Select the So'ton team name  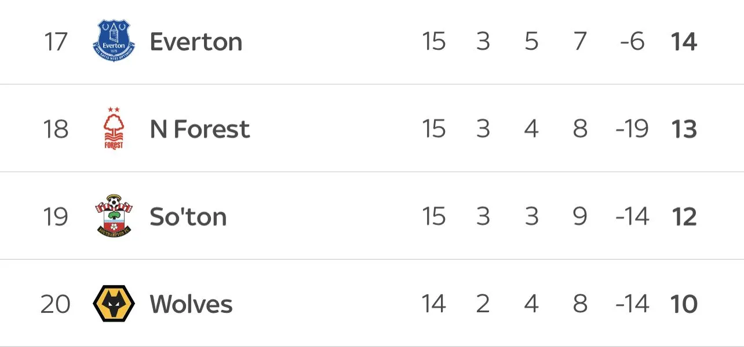188,217
